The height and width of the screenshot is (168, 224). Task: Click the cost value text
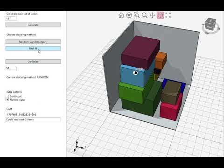[x=21, y=114]
